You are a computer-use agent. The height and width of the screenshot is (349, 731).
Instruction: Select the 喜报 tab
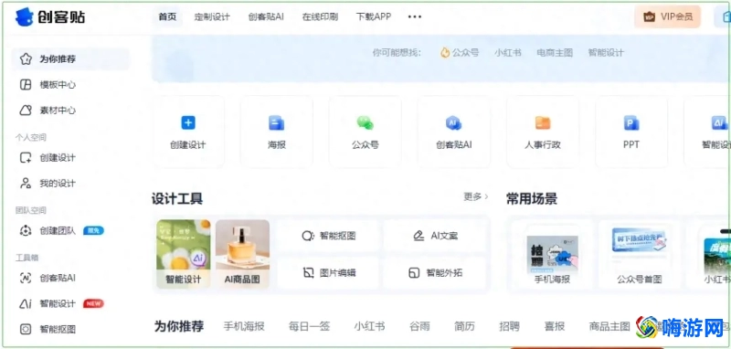point(555,326)
